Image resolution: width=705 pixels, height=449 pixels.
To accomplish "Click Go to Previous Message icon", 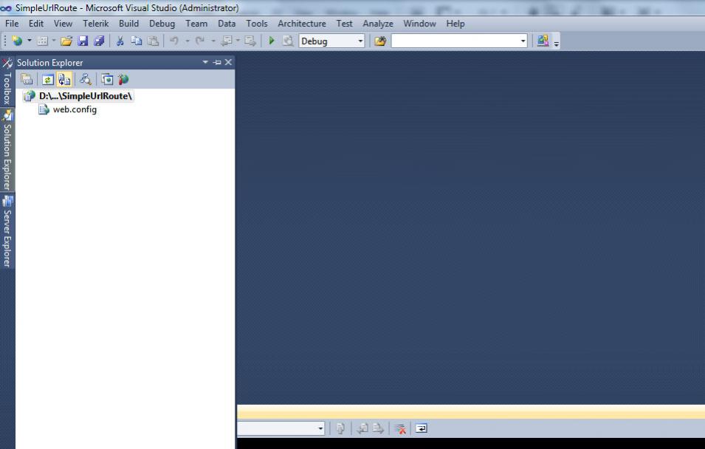I will click(362, 428).
